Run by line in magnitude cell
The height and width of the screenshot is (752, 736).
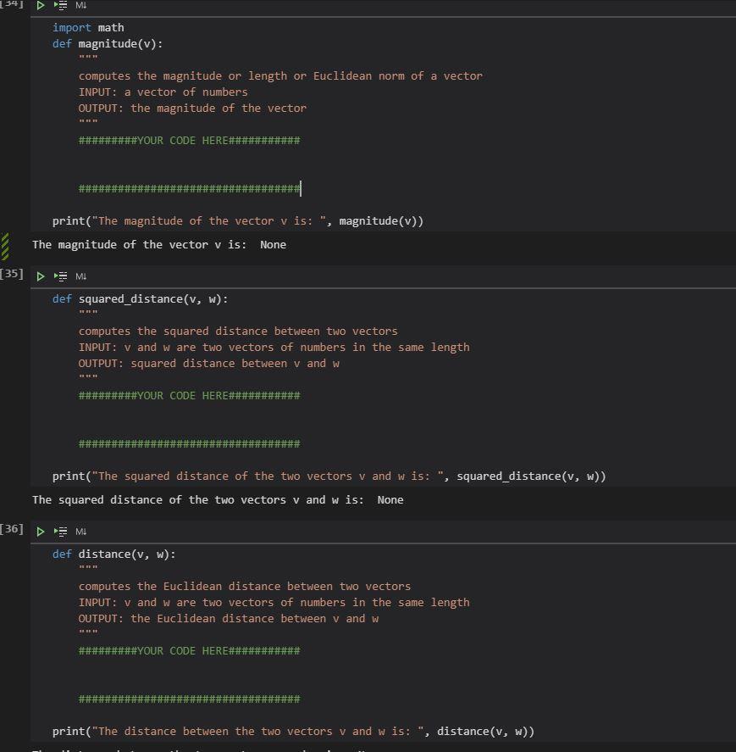coord(60,6)
